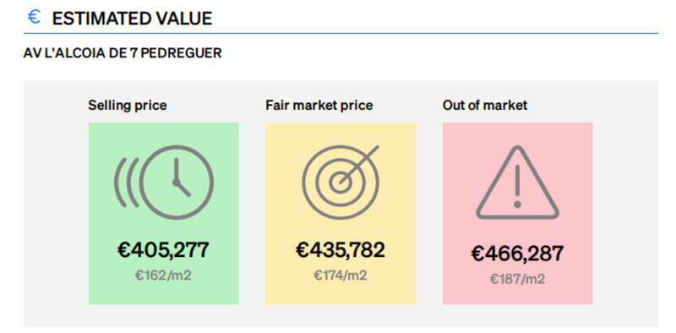Click the AV L'ALCOIA DE 7 PEDREGUER address
Screen dimensions: 676x333
click(x=123, y=53)
